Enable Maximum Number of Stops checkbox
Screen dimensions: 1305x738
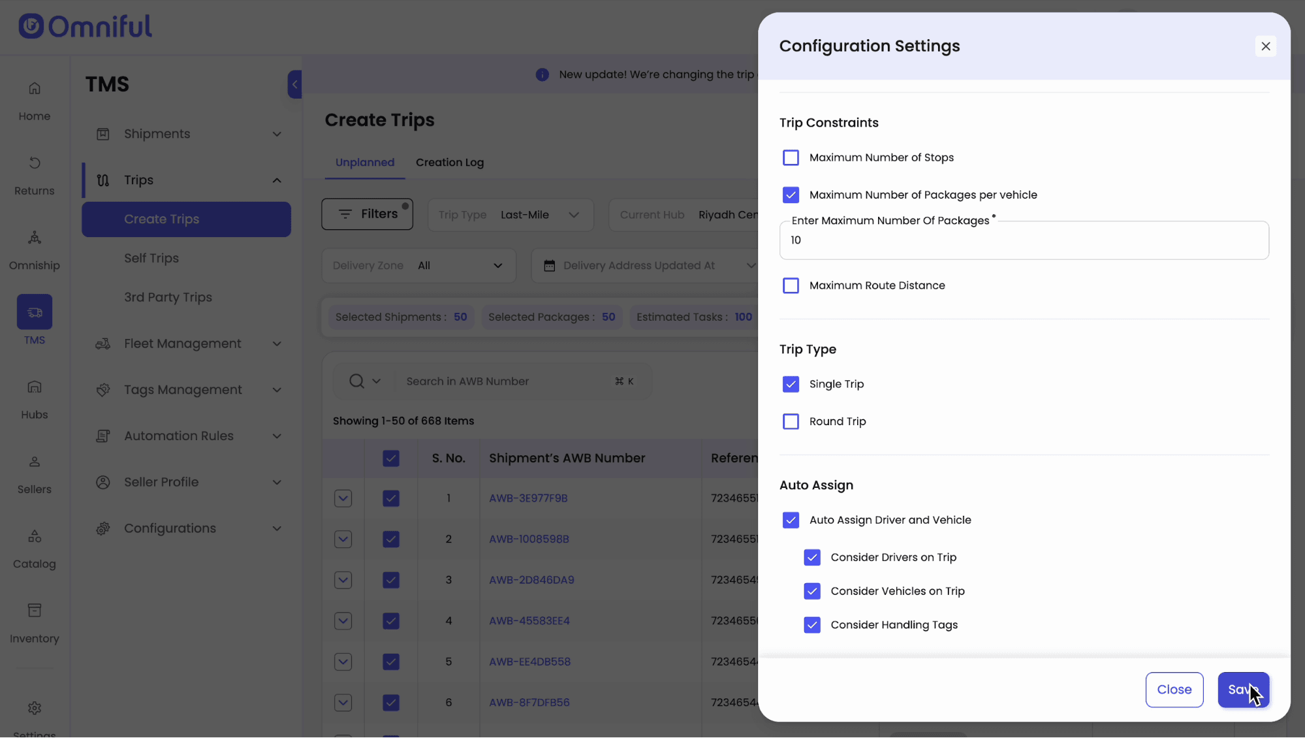click(791, 157)
